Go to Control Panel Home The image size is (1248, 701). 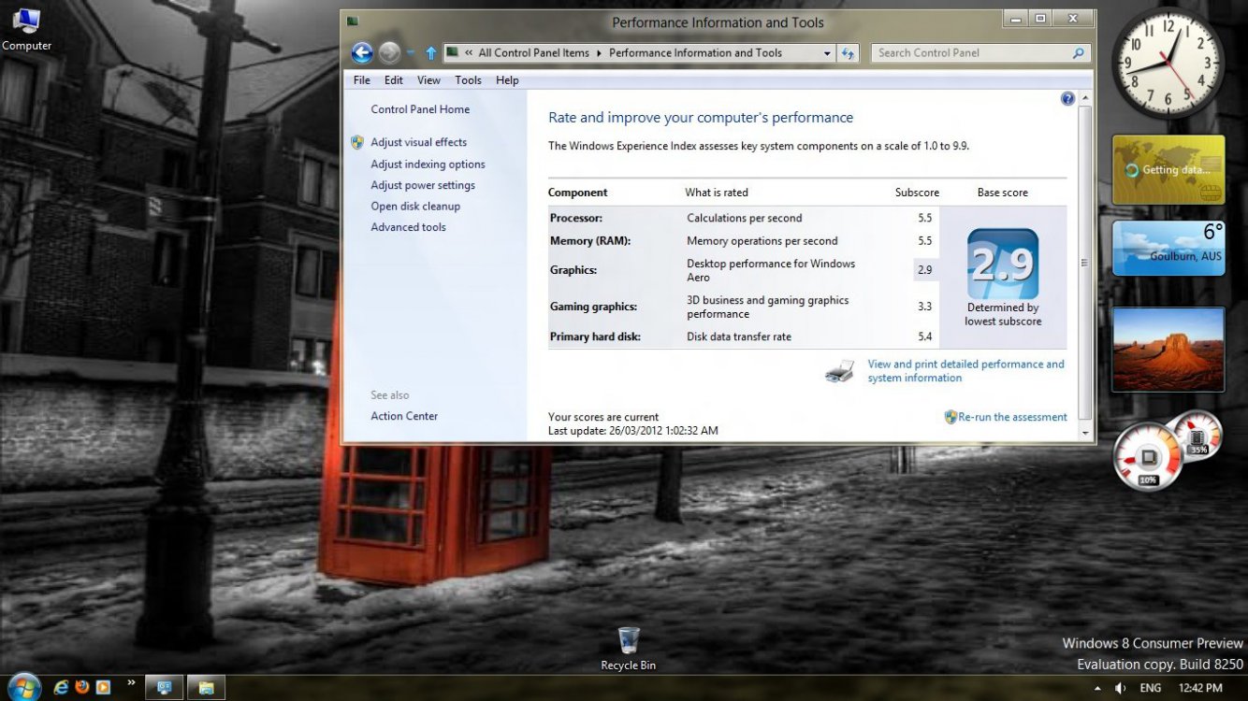coord(420,109)
